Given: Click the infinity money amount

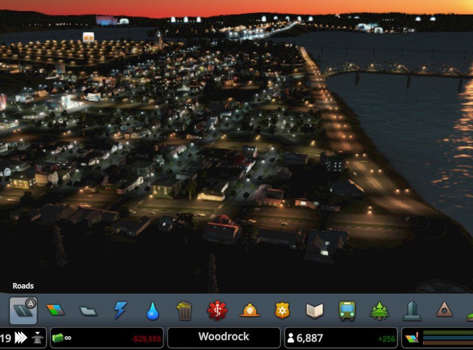Looking at the screenshot, I should point(68,338).
